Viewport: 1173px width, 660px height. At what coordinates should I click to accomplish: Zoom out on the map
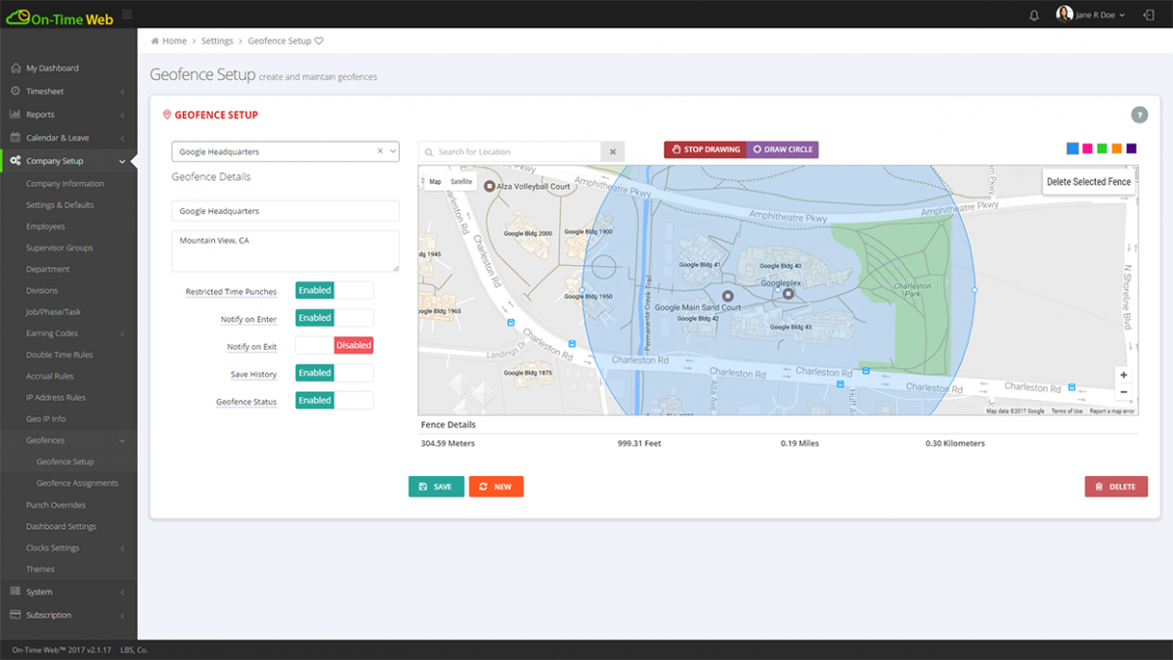tap(1123, 391)
